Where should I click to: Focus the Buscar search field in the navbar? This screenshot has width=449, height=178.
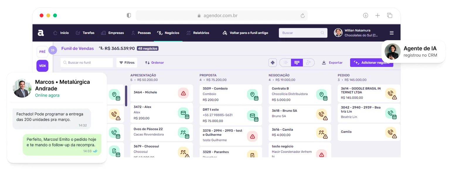[303, 33]
